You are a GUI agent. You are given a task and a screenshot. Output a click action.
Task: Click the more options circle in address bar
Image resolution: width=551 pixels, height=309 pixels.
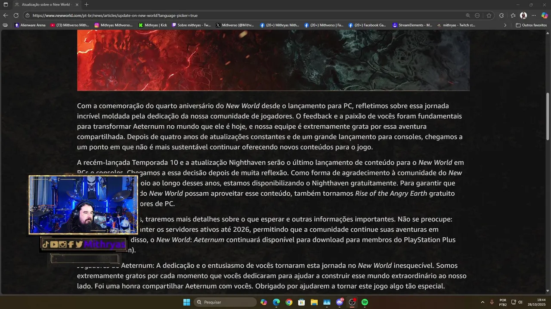pos(477,15)
